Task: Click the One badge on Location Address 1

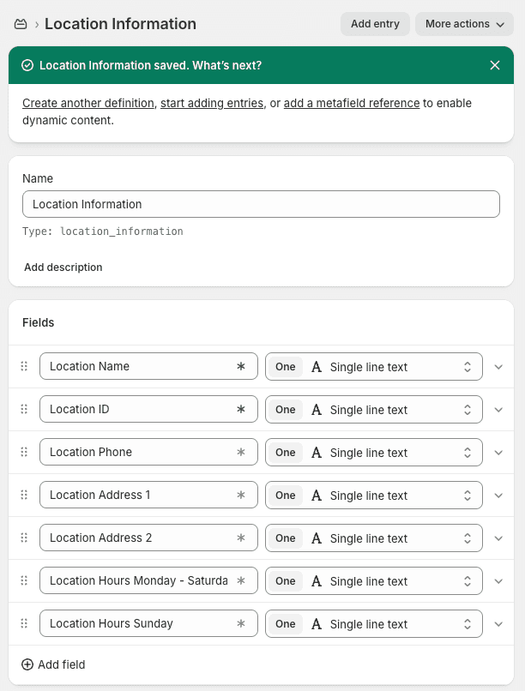Action: [285, 495]
